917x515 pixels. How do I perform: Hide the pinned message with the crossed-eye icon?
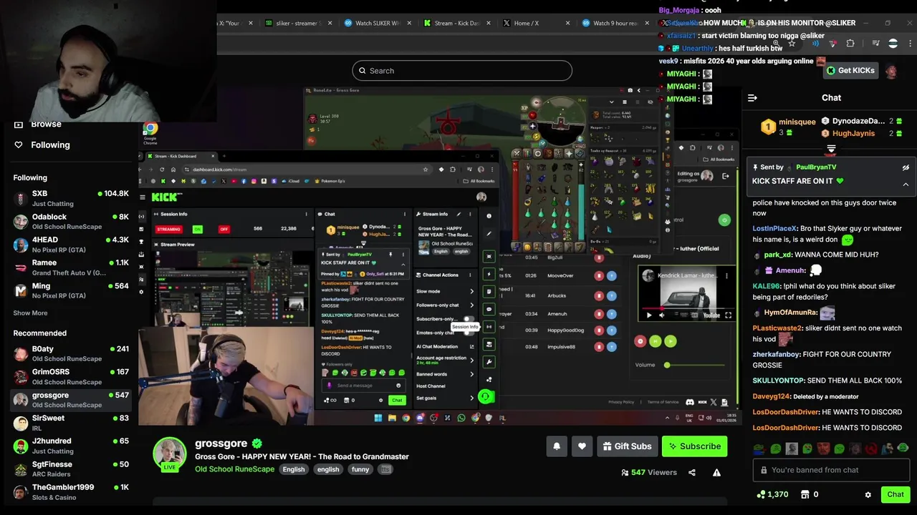[906, 167]
